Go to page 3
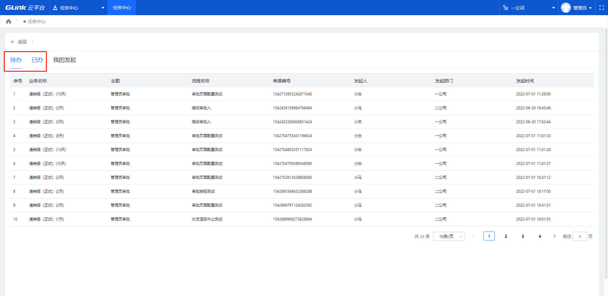The image size is (608, 296). coord(523,236)
